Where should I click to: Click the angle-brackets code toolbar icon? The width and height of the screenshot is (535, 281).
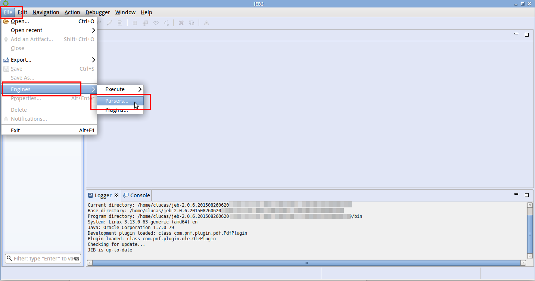click(x=156, y=23)
